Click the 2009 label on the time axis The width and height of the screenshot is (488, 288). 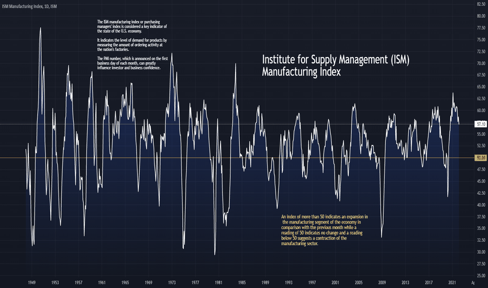[382, 283]
